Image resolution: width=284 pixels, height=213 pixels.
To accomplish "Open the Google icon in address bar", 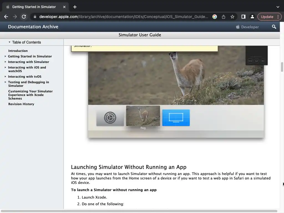I will click(x=215, y=17).
